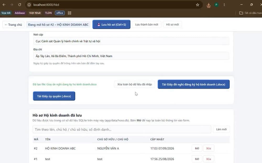Open the profile avatar labeled P
Viewport: 262px width, 163px height.
[x=216, y=5]
